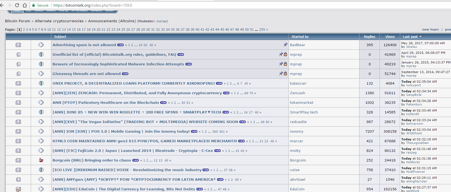Screen dimensions: 451x192
Task: Open Announcements (Altcoins) breadcrumb
Action: click(112, 21)
